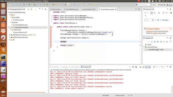Click the Activate... link in Task List
Screen dimensions: 173x97
[165, 20]
